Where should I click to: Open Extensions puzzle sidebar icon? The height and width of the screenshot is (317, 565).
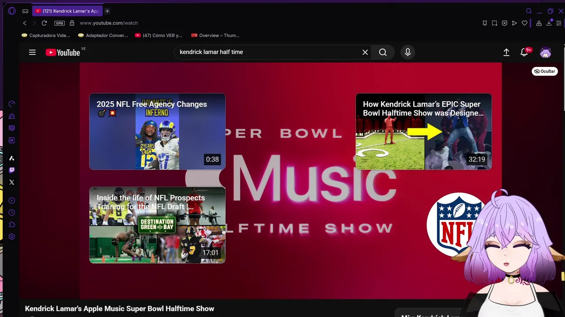[x=12, y=225]
